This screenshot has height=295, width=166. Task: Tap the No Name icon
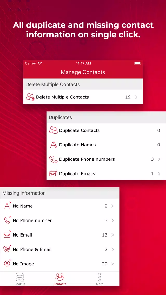[x=8, y=205]
